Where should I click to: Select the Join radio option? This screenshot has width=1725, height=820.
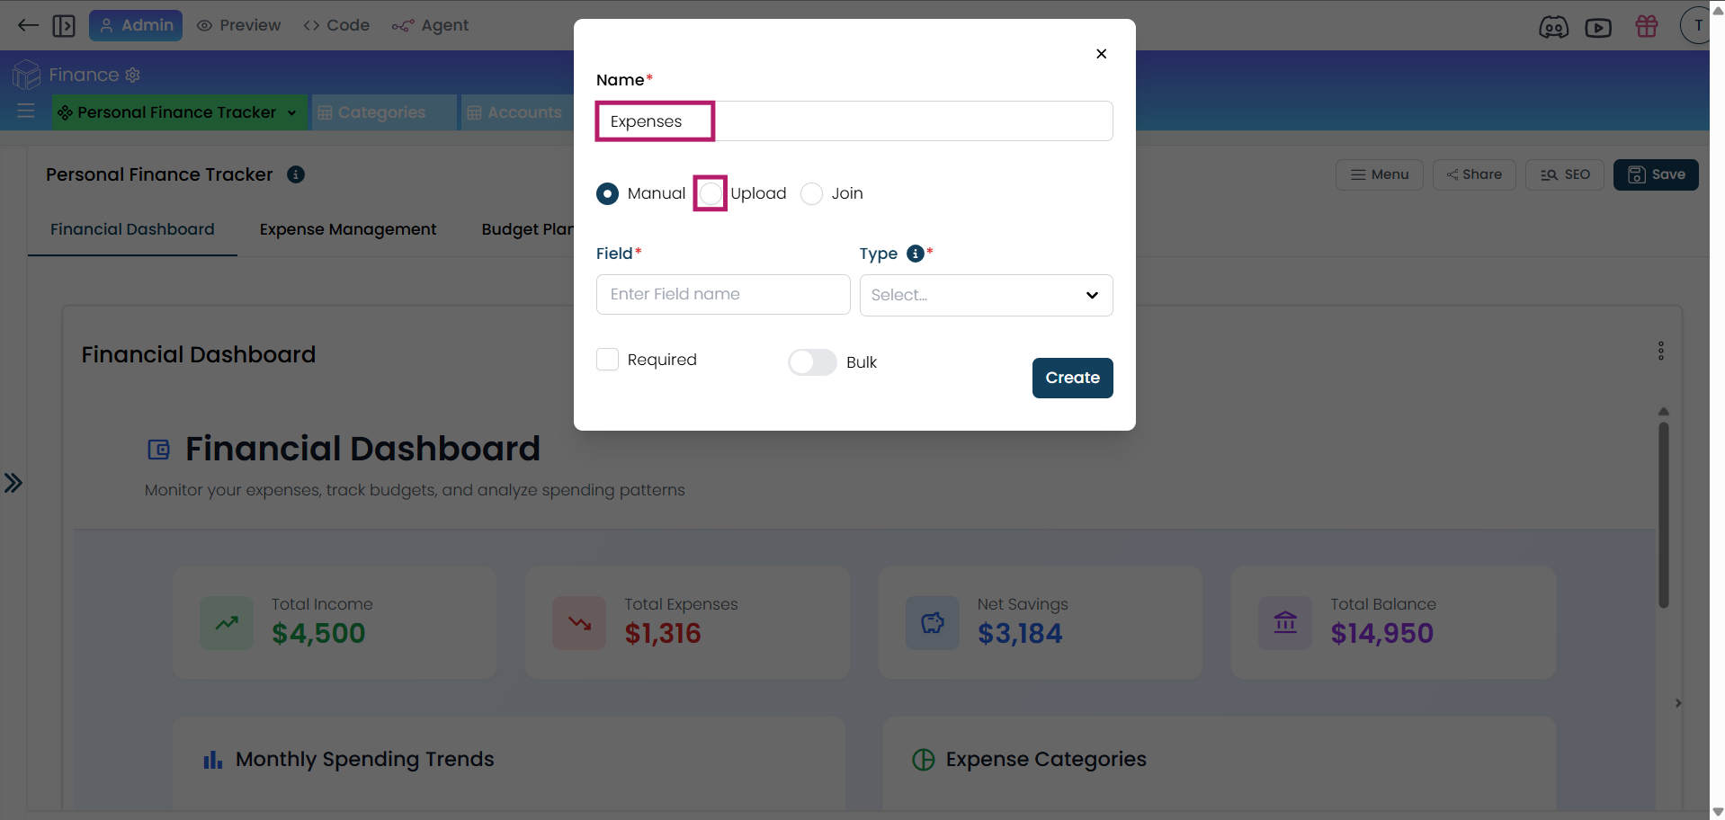[x=811, y=193]
